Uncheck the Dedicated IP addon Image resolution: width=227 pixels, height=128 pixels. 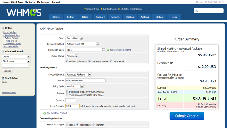(67, 92)
